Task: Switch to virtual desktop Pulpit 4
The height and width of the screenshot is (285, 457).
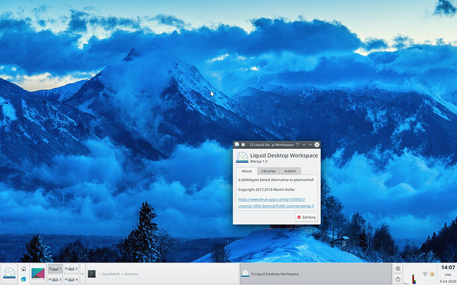Action: tap(71, 279)
